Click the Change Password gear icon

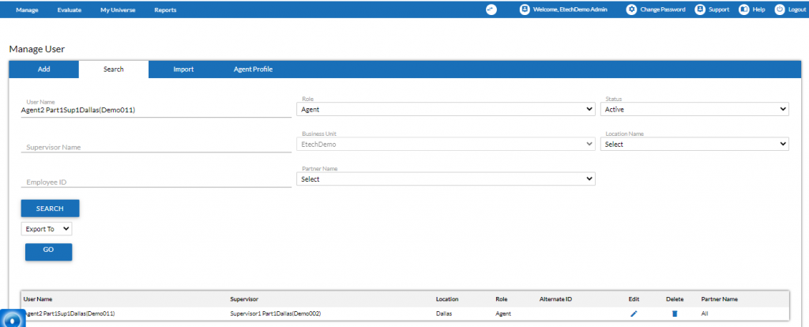coord(631,9)
